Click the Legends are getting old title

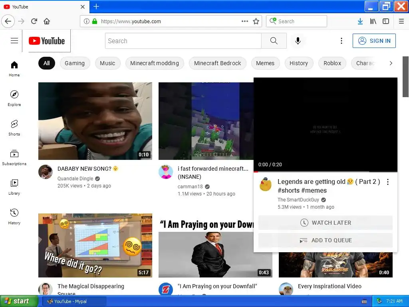click(x=329, y=186)
